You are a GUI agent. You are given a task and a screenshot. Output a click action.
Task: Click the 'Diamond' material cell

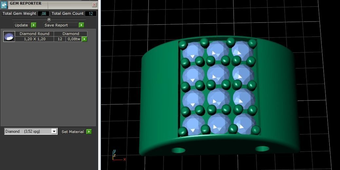click(71, 34)
